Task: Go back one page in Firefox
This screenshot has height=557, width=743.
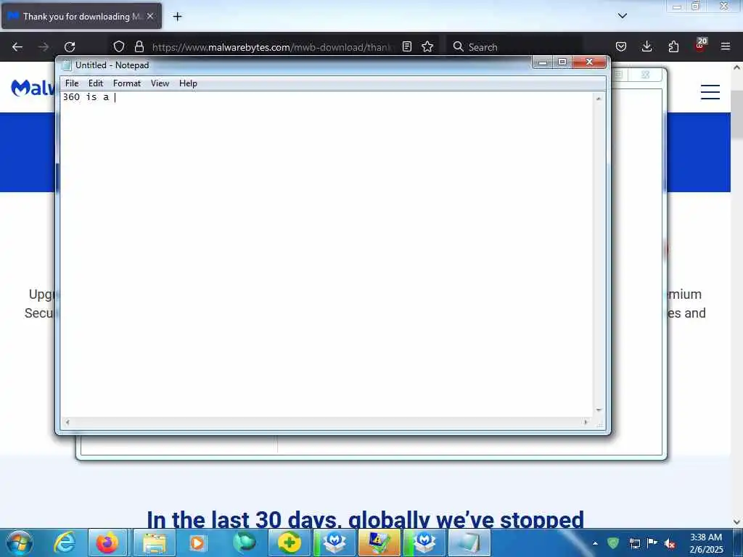Action: tap(17, 46)
